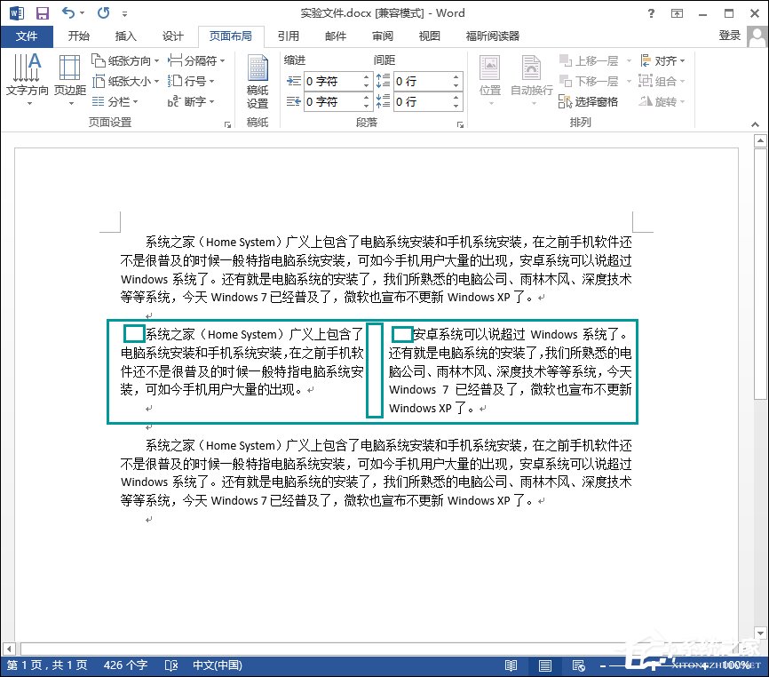Viewport: 769px width, 677px height.
Task: Click the 断字 (Hyphenation) icon
Action: (178, 101)
